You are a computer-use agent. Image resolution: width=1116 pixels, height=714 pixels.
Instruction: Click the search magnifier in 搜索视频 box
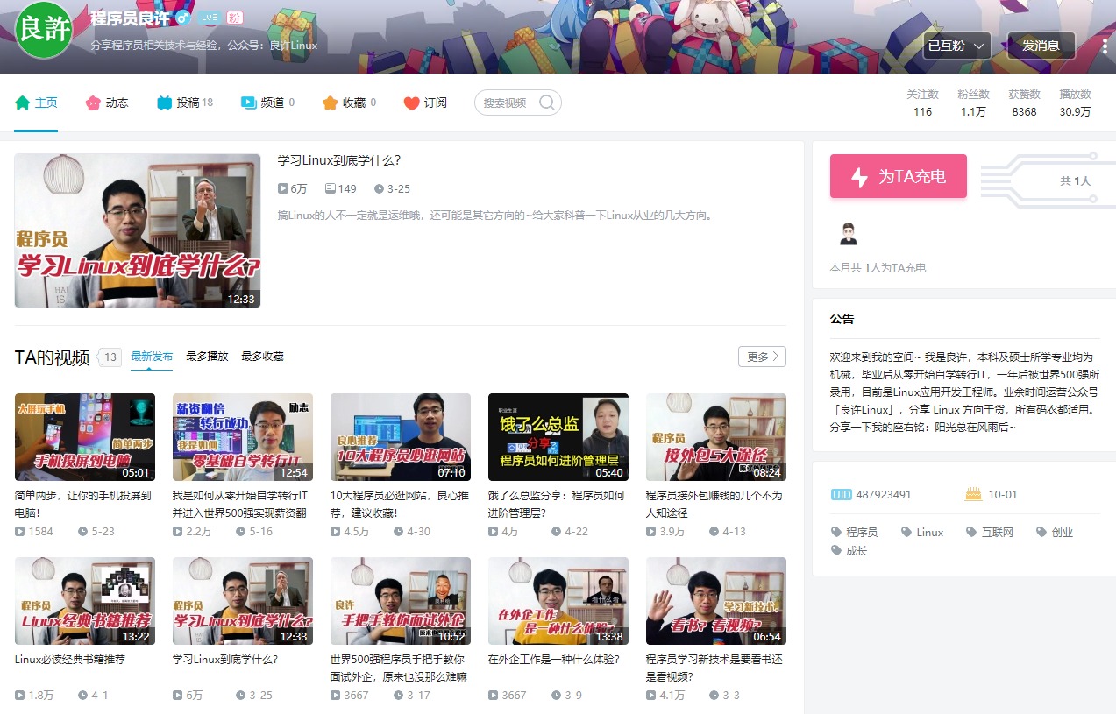tap(546, 102)
